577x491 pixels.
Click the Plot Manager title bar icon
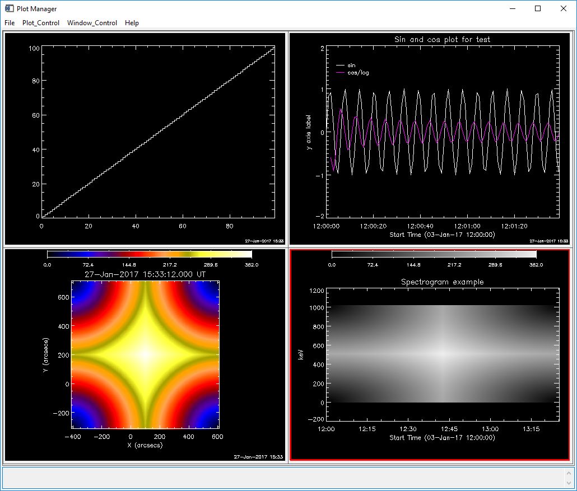[10, 8]
